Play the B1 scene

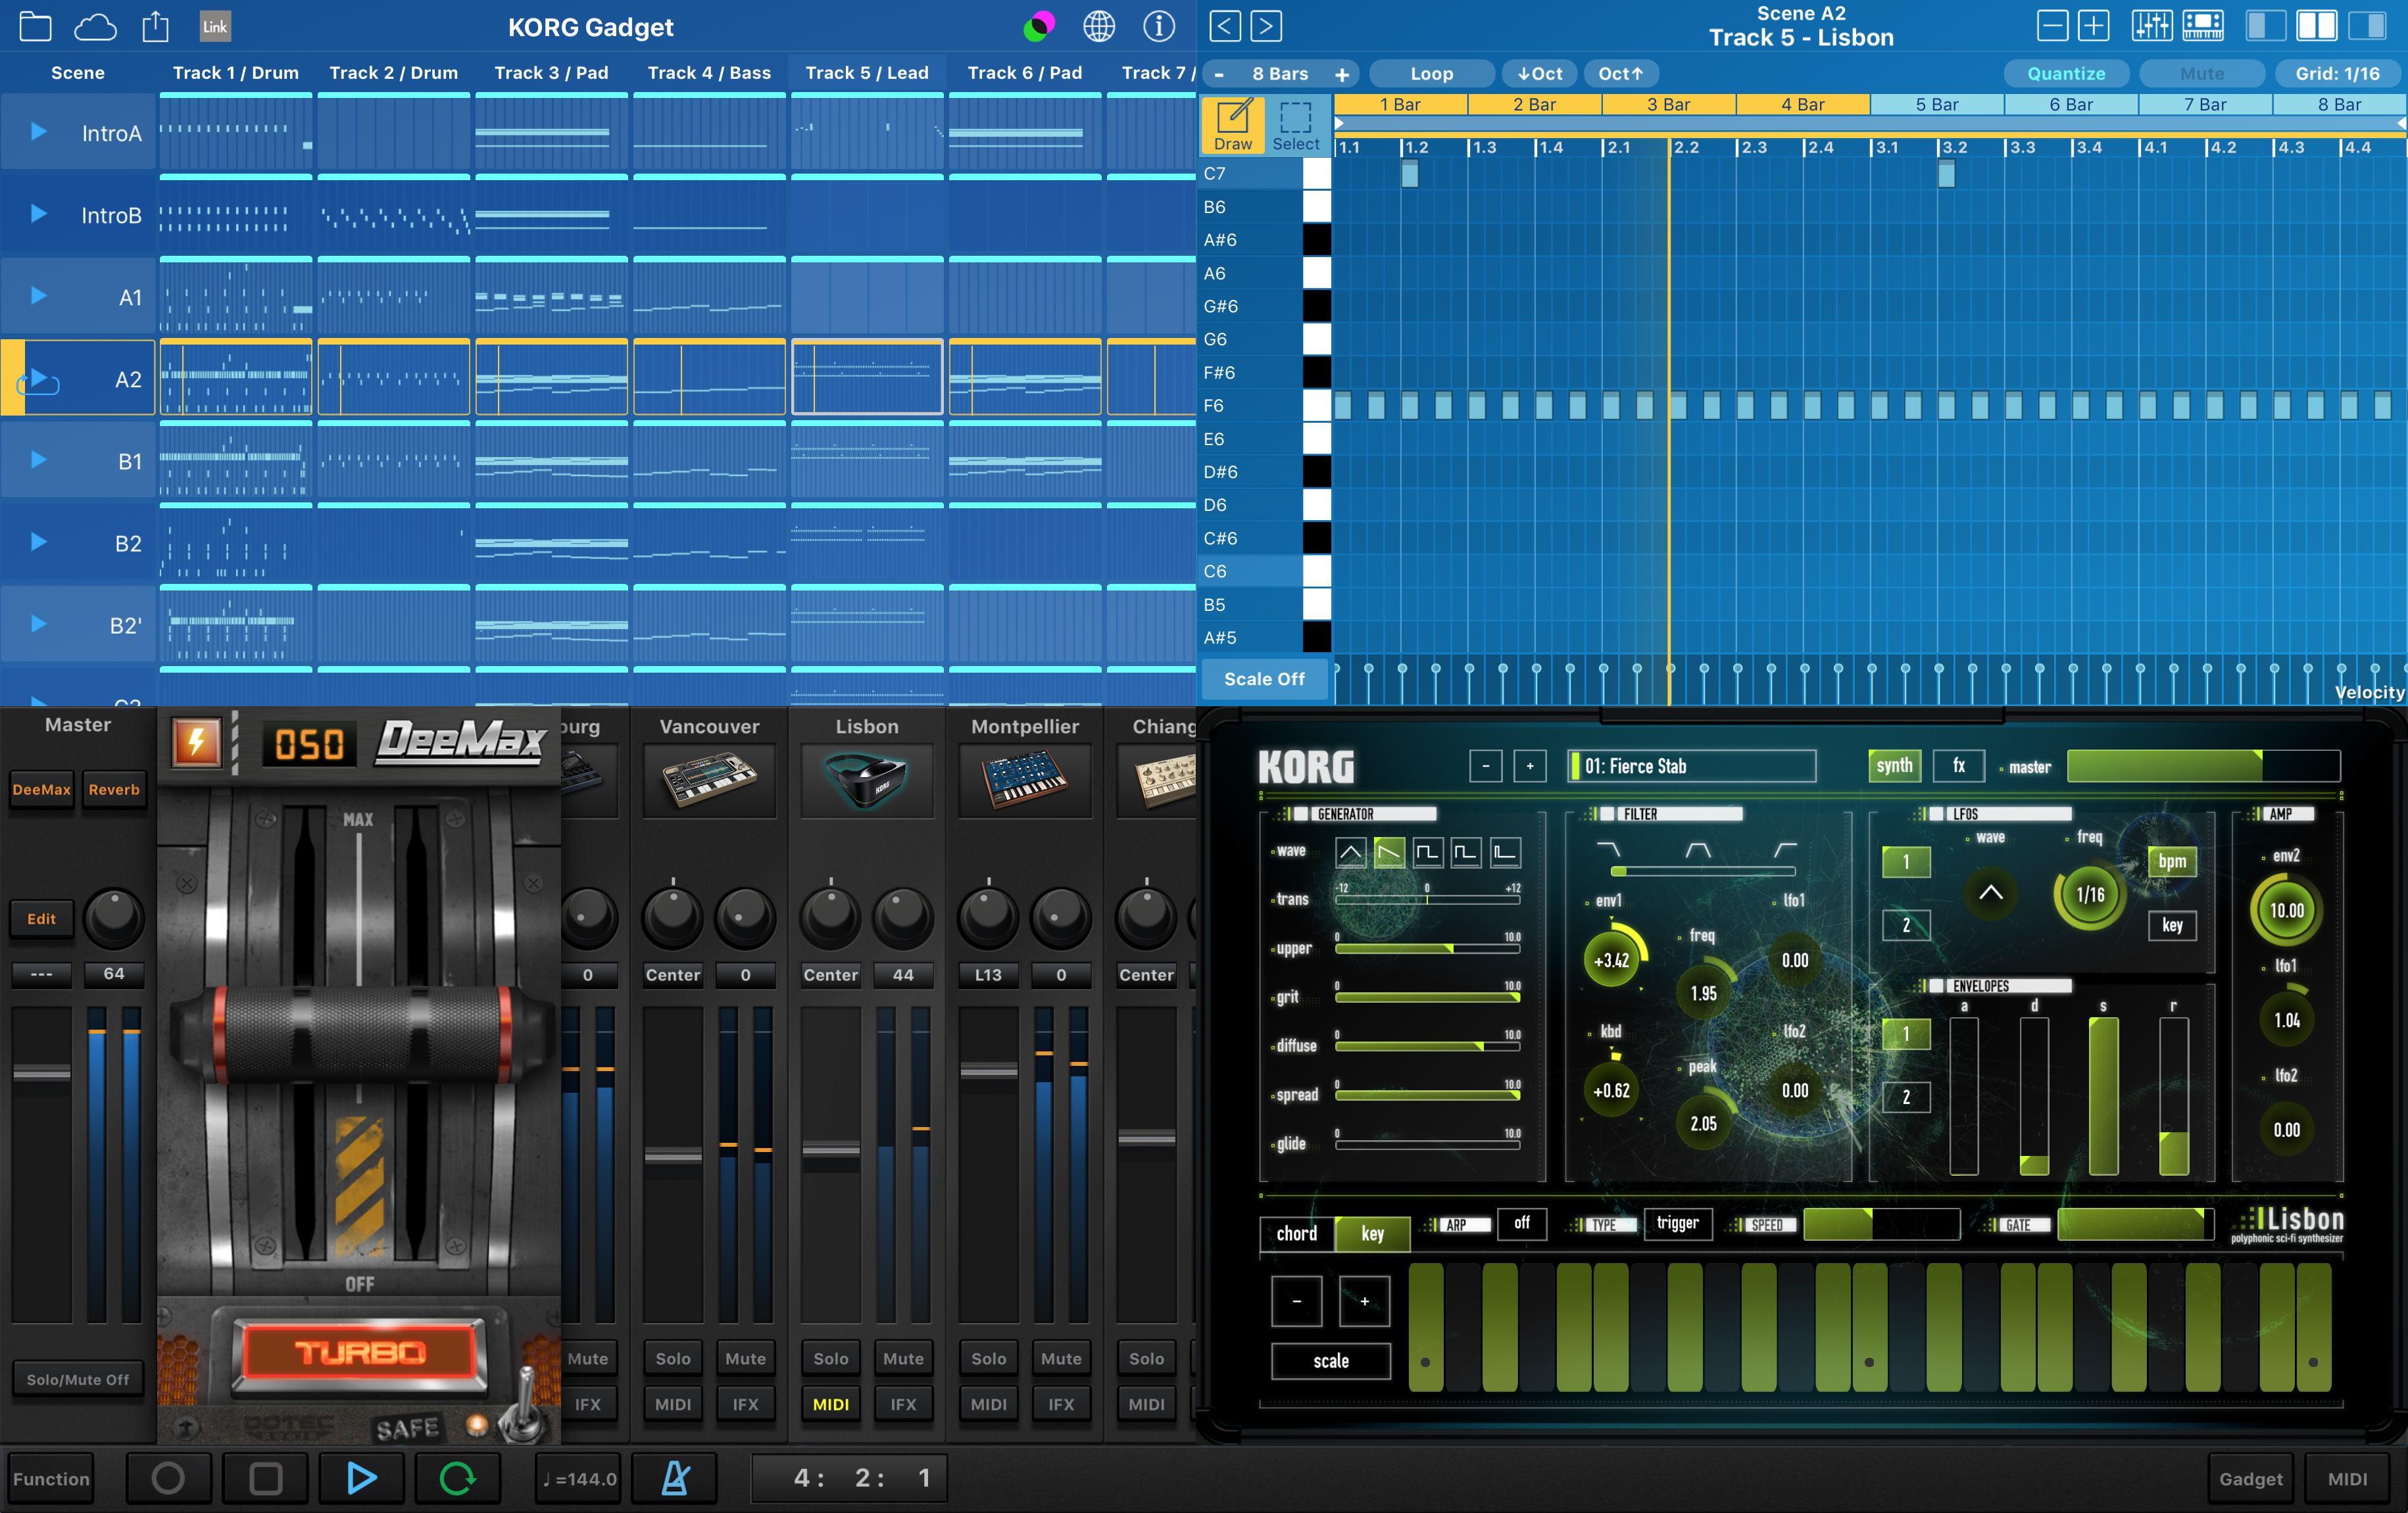coord(38,460)
